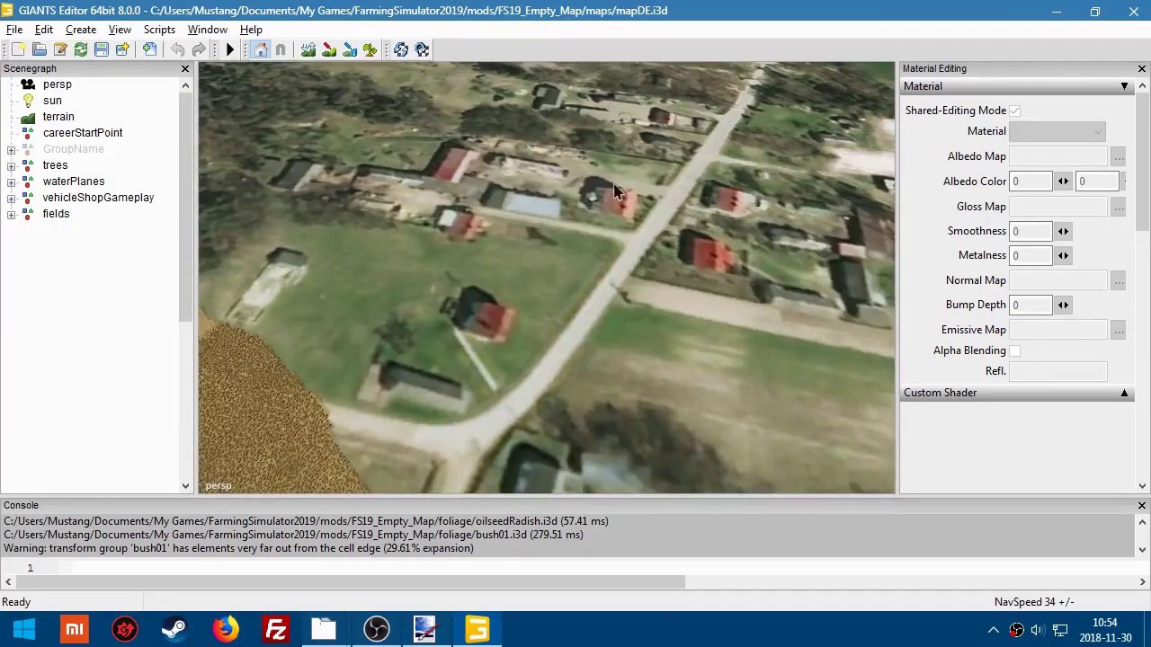Start the game with Play arrow
Screen dimensions: 1151x647
[x=229, y=49]
